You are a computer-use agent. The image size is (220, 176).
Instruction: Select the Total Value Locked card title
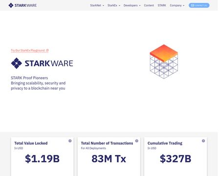pos(31,143)
